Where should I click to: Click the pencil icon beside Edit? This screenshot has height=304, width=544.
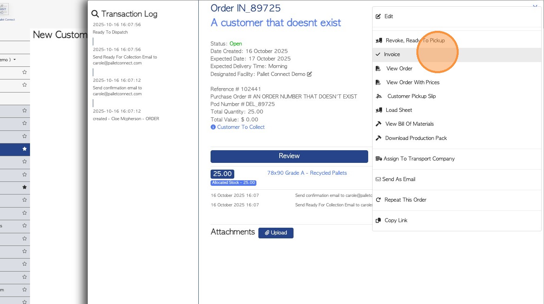click(378, 17)
